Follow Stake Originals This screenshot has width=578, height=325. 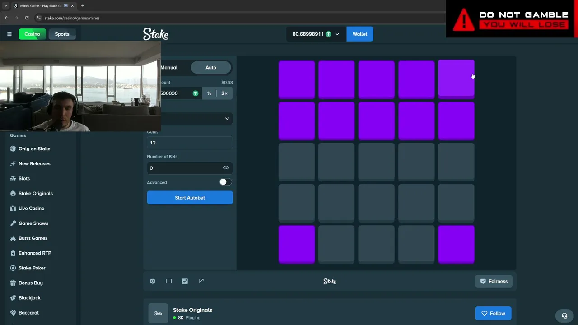tap(493, 313)
